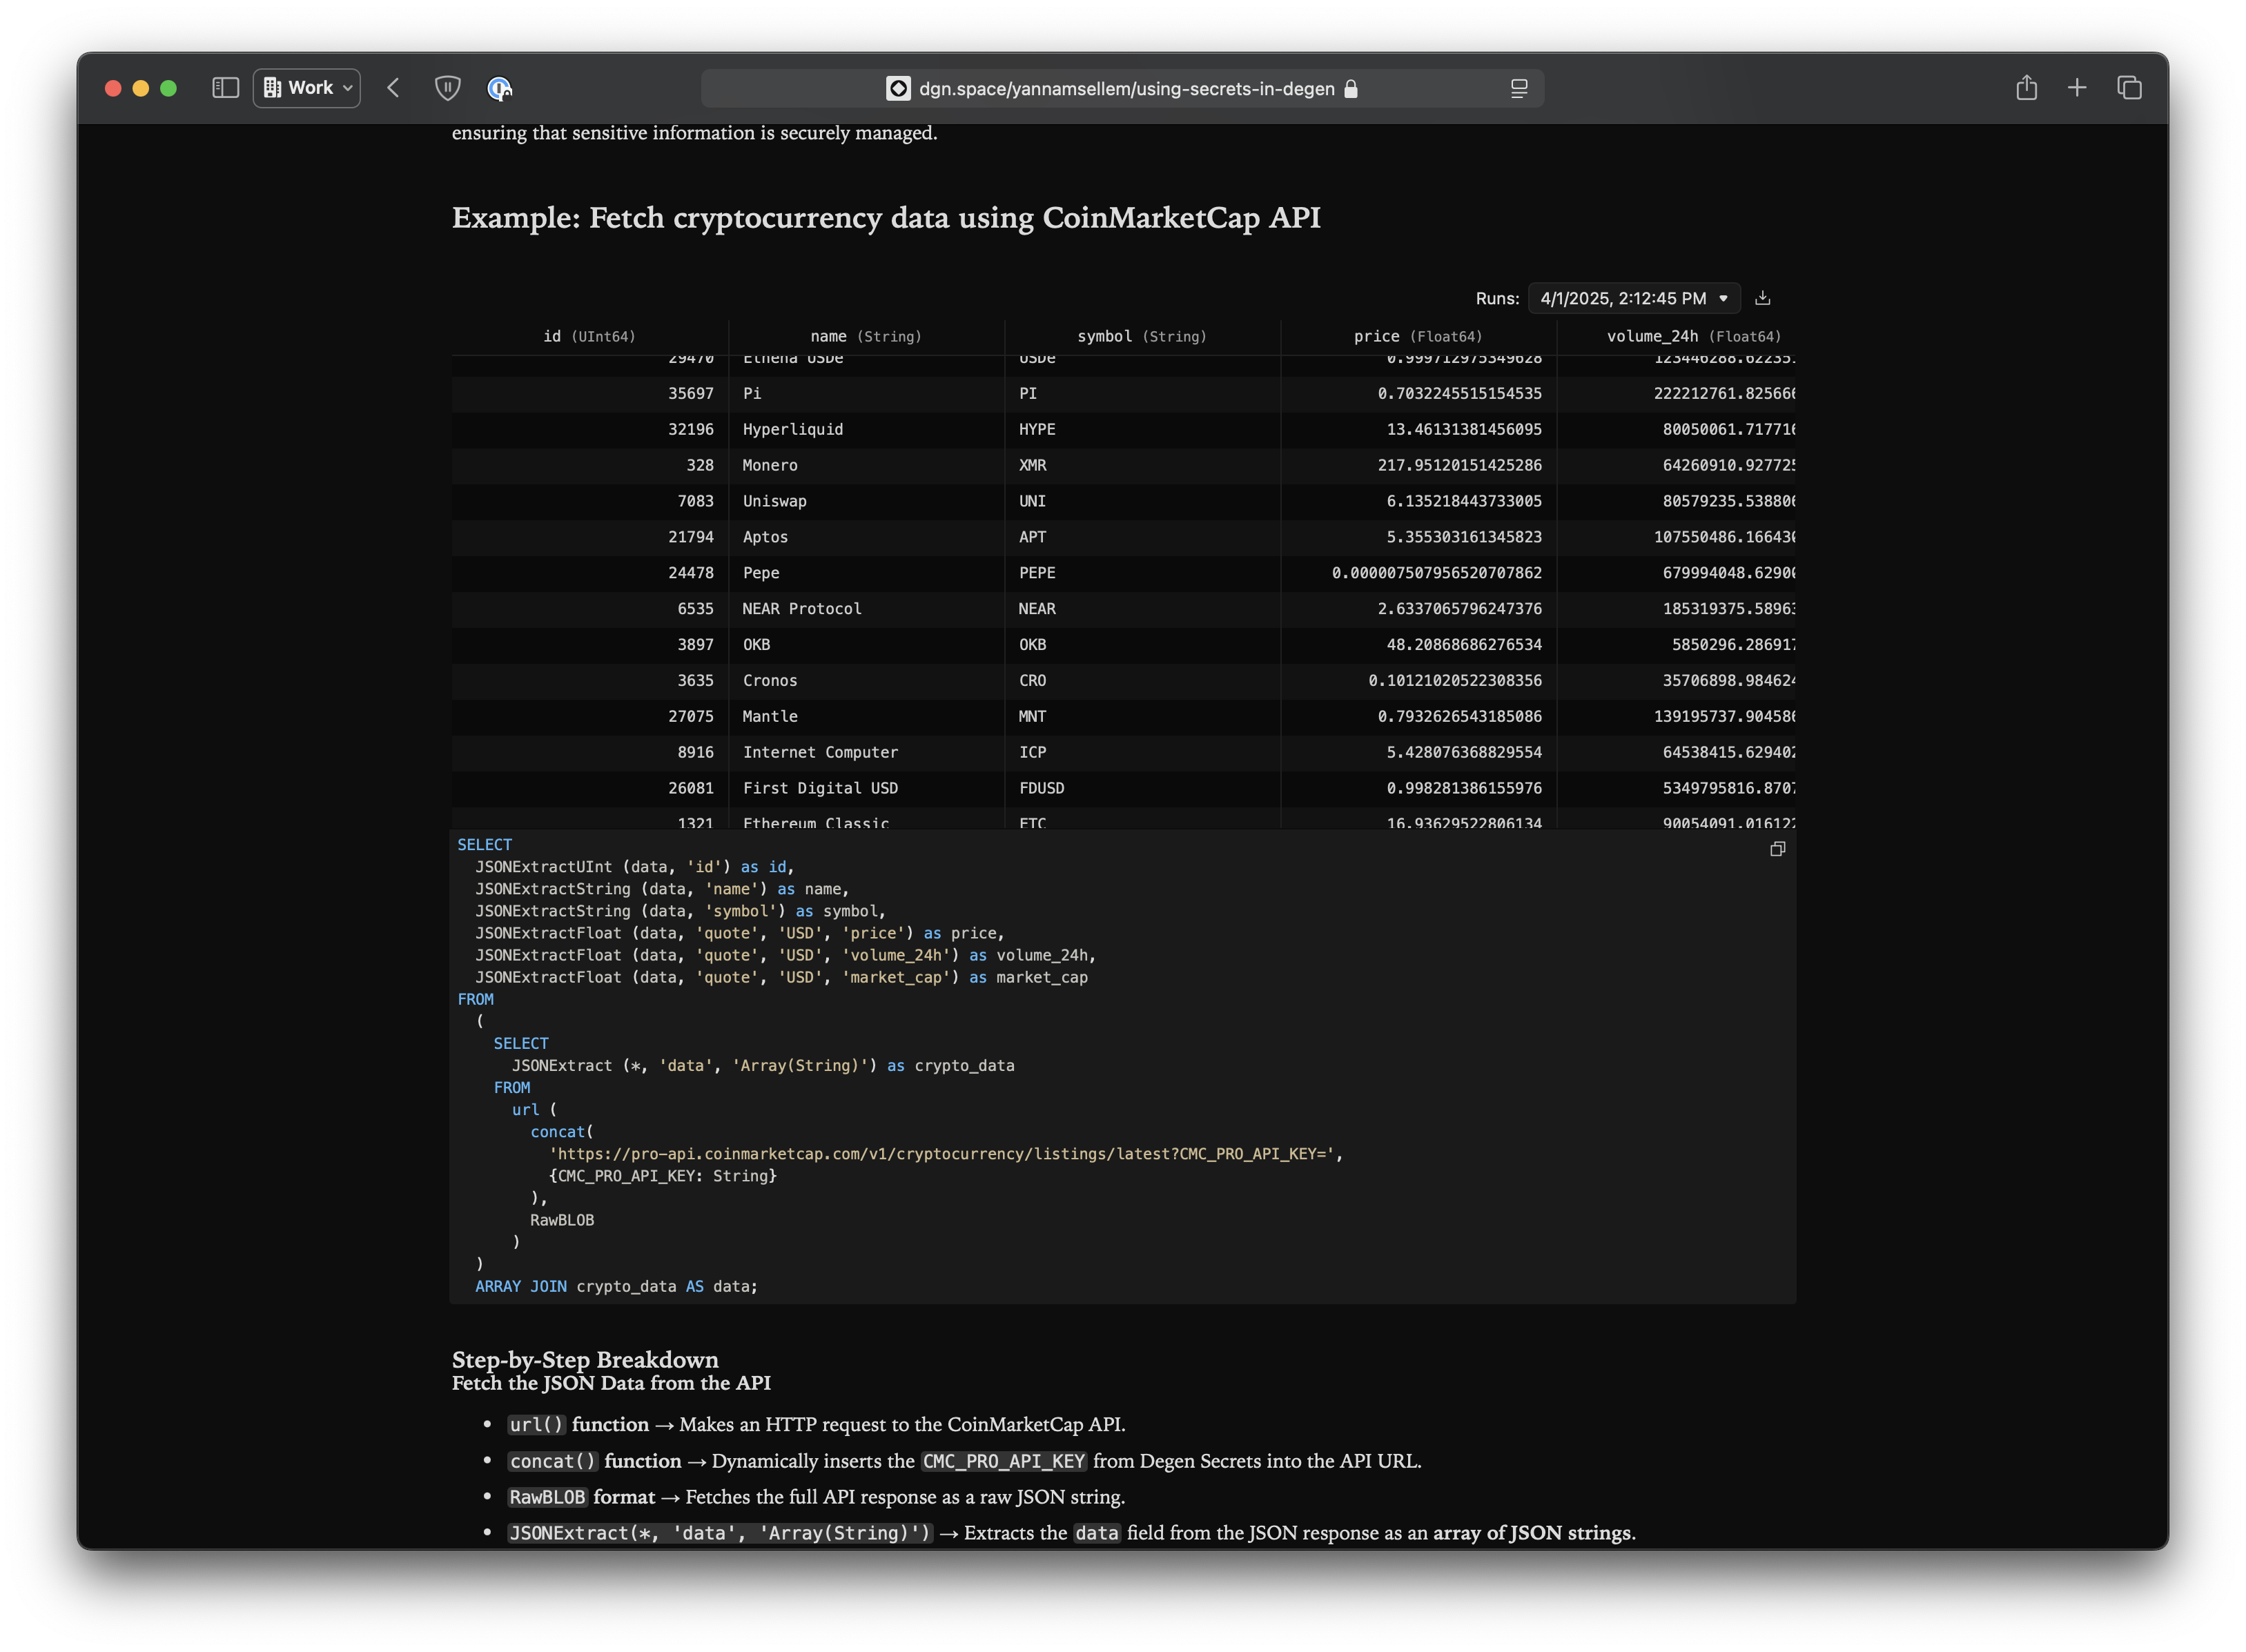
Task: Click the name column header
Action: tap(866, 336)
